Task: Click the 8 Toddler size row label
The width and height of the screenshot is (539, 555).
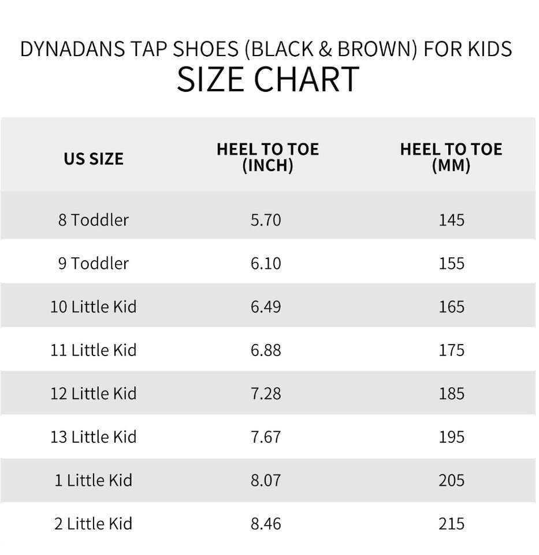Action: [x=94, y=220]
